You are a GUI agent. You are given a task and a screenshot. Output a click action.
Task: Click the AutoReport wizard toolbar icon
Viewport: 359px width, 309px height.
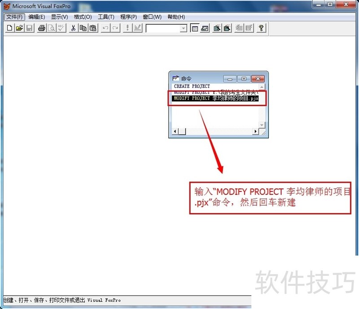[x=249, y=28]
